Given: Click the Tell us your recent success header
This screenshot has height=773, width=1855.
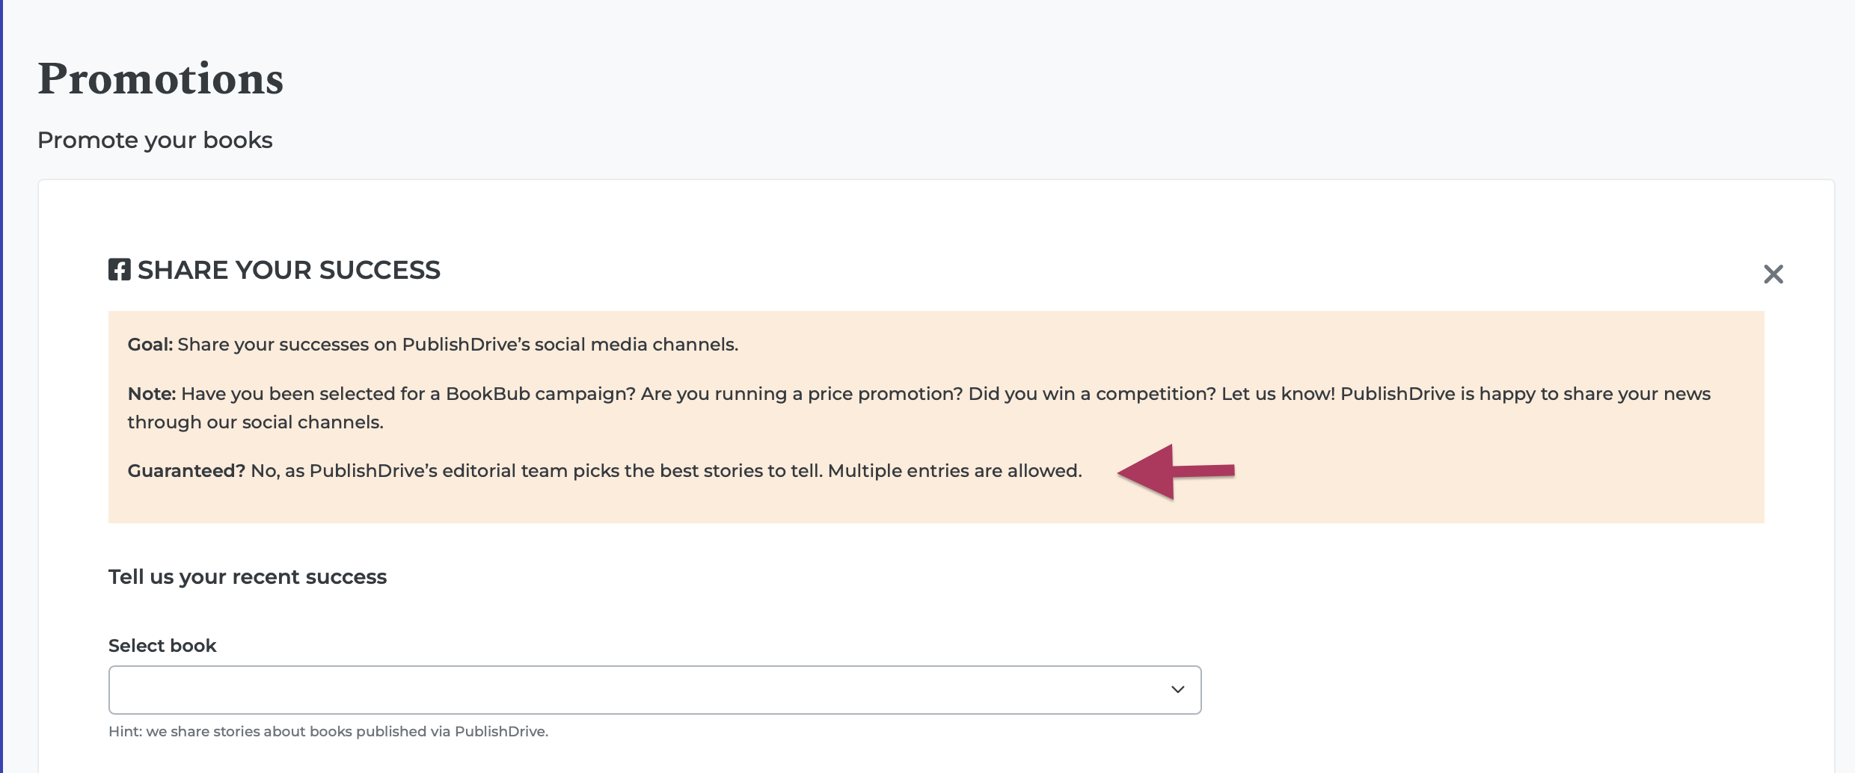Looking at the screenshot, I should [x=248, y=576].
